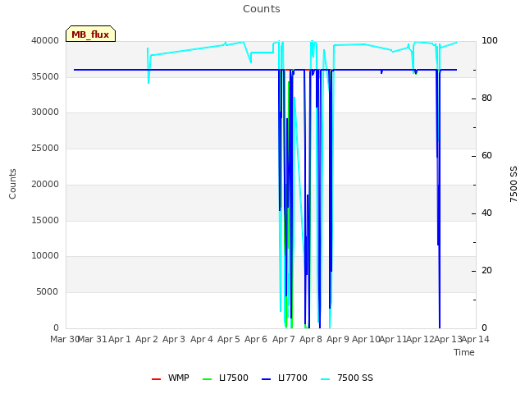Click the right 7500 SS axis label

(514, 184)
